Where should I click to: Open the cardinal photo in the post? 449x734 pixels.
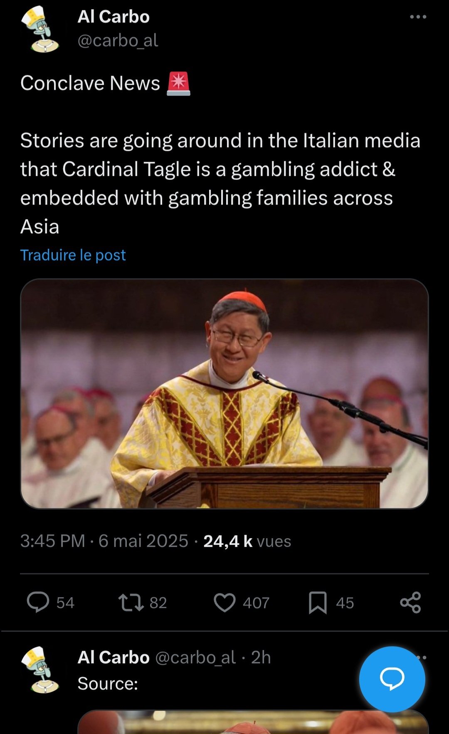(224, 393)
